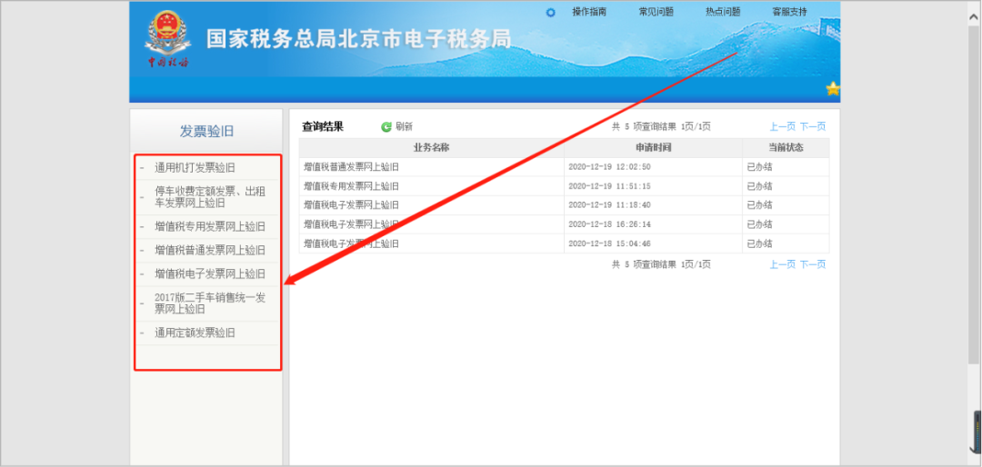The height and width of the screenshot is (467, 982).
Task: Go to 下一页 below the results table
Action: click(x=812, y=264)
